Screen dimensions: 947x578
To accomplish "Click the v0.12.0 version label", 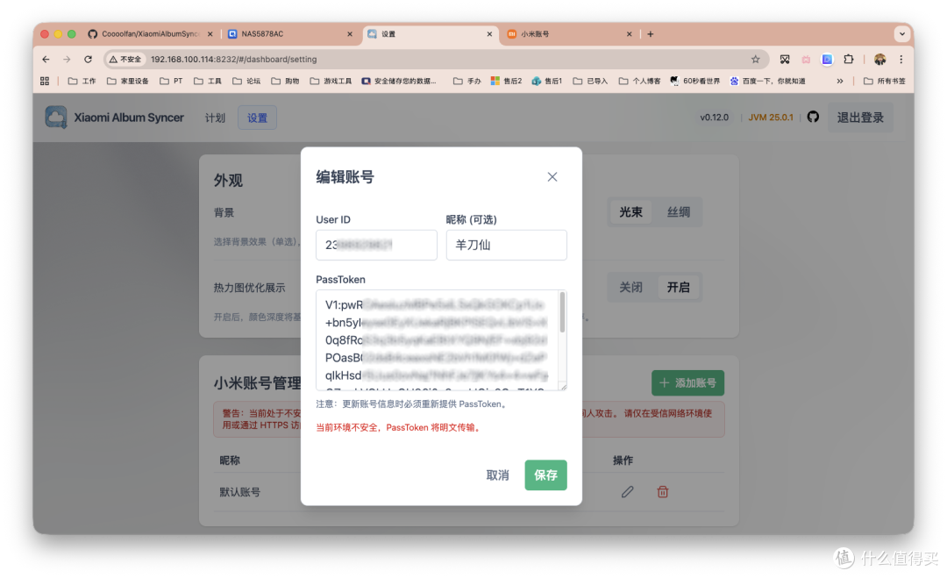I will 715,118.
